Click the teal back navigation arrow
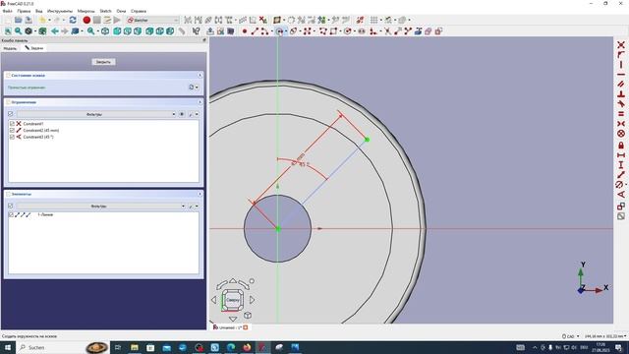 [55, 30]
